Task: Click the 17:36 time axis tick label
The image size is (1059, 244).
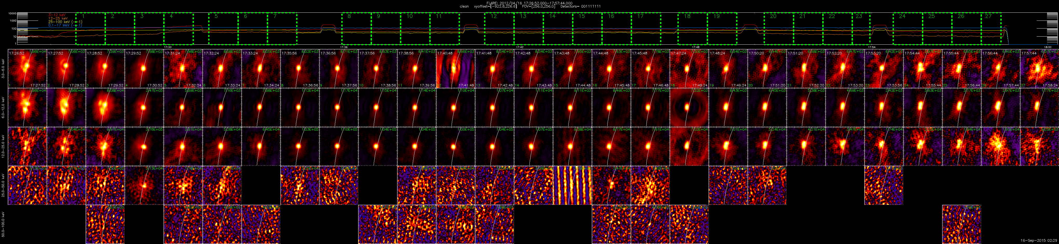Action: click(344, 47)
